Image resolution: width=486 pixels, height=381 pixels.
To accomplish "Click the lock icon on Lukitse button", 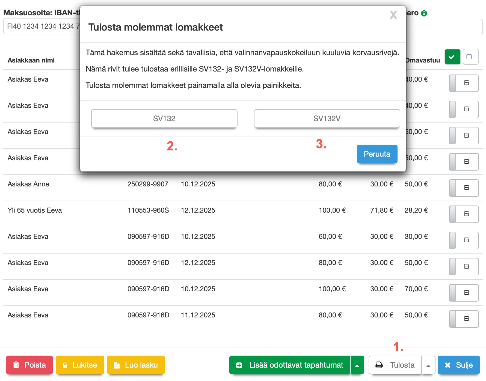I will (x=65, y=365).
